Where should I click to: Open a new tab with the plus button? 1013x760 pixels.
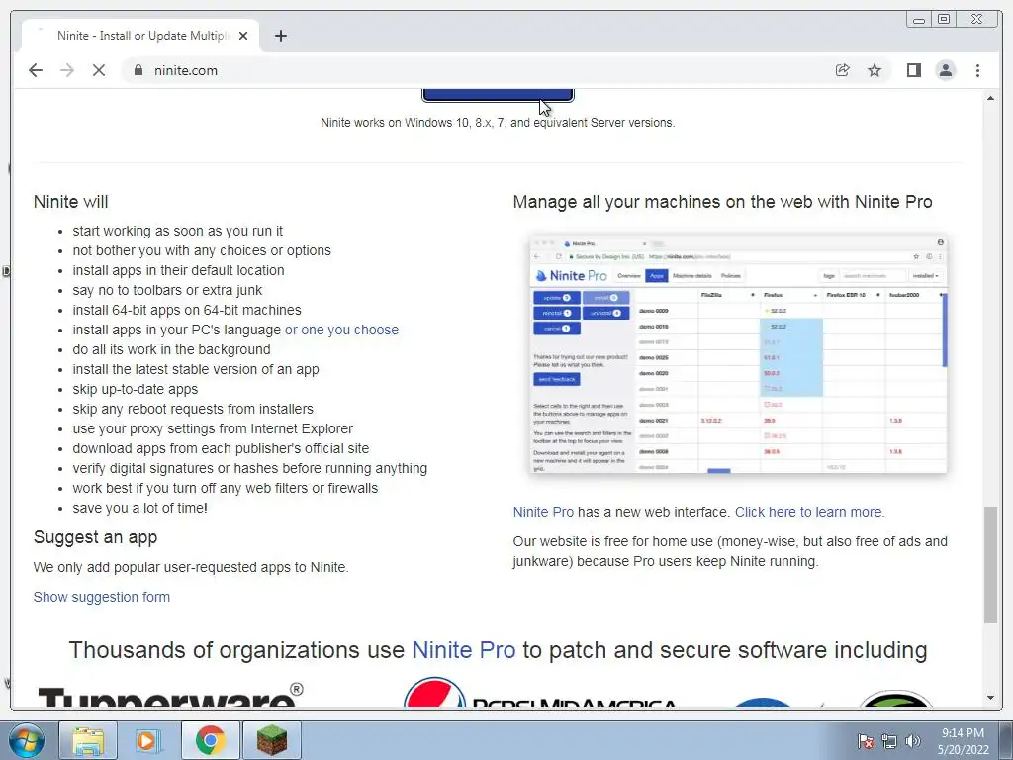click(280, 36)
